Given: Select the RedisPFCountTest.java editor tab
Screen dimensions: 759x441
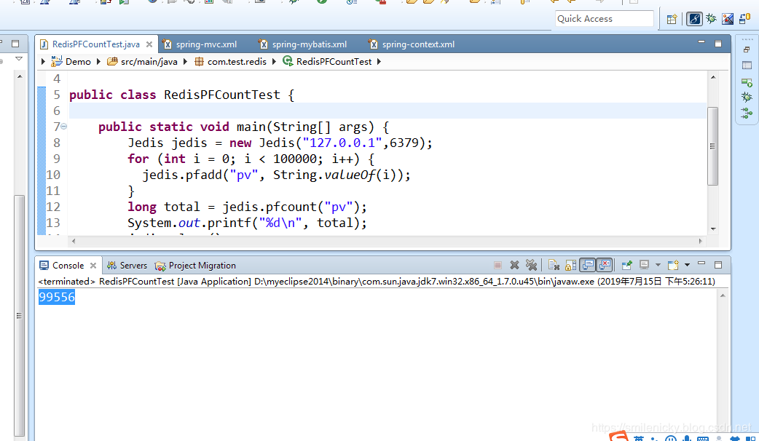Looking at the screenshot, I should (x=96, y=44).
